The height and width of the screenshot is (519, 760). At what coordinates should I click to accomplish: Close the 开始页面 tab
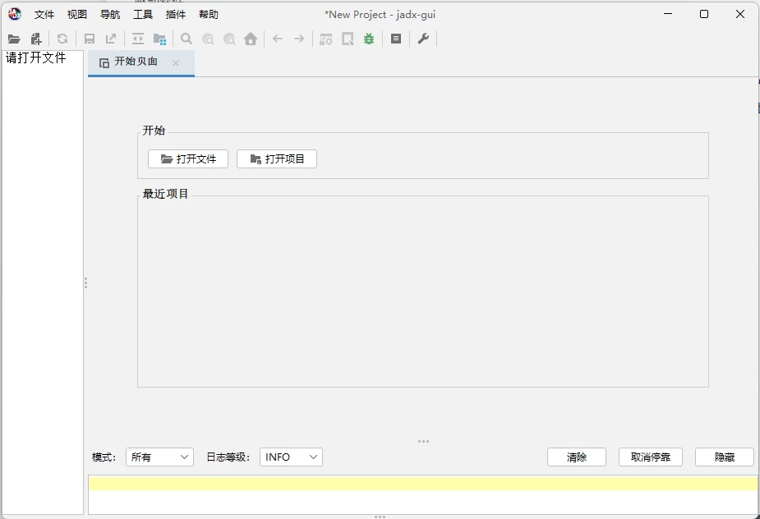176,62
